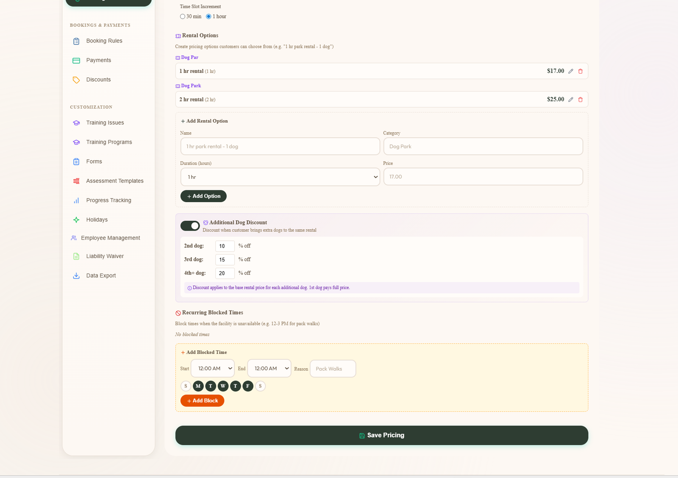The image size is (678, 478).
Task: Click the rental option Name field
Action: (280, 147)
